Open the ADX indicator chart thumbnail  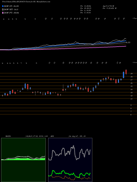pos(70,160)
